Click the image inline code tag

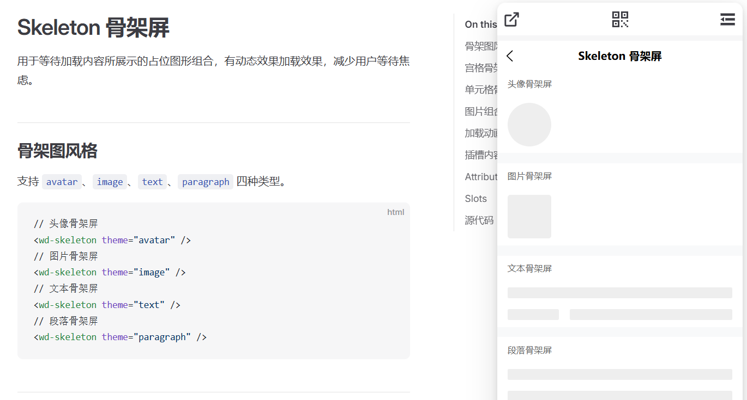click(110, 181)
